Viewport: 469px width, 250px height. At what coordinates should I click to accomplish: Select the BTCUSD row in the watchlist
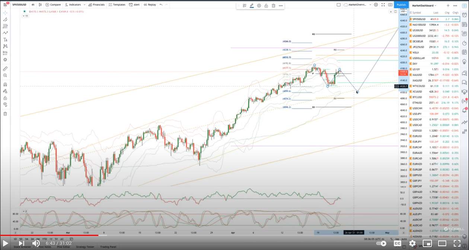[434, 97]
